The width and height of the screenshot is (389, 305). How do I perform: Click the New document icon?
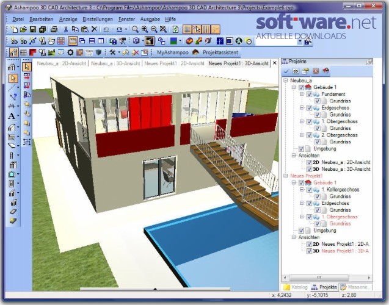pos(15,29)
